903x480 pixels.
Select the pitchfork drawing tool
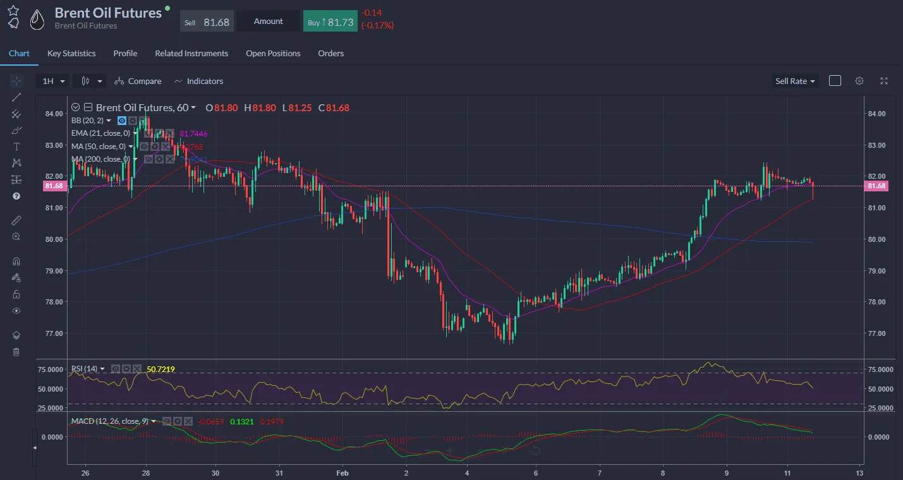point(16,114)
